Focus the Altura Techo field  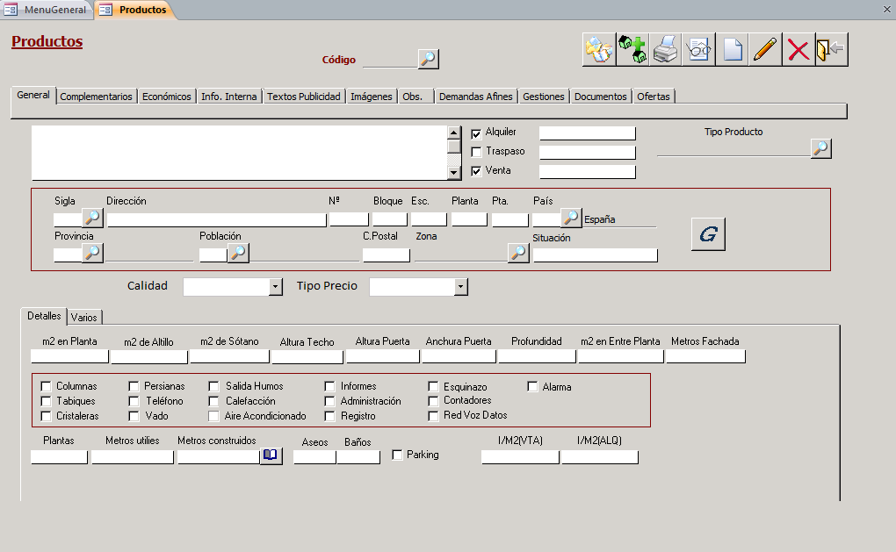click(307, 356)
